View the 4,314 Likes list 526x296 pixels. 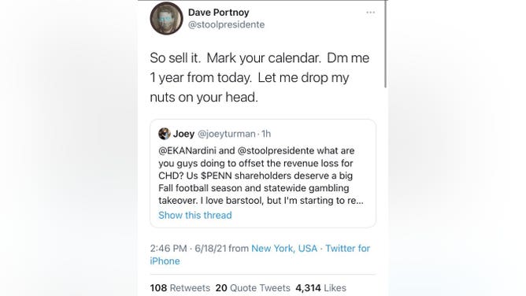click(x=320, y=288)
